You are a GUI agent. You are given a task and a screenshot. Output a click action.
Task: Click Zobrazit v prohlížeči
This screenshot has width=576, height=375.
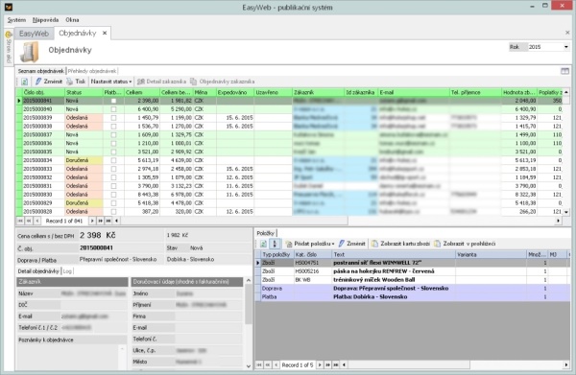[465, 244]
